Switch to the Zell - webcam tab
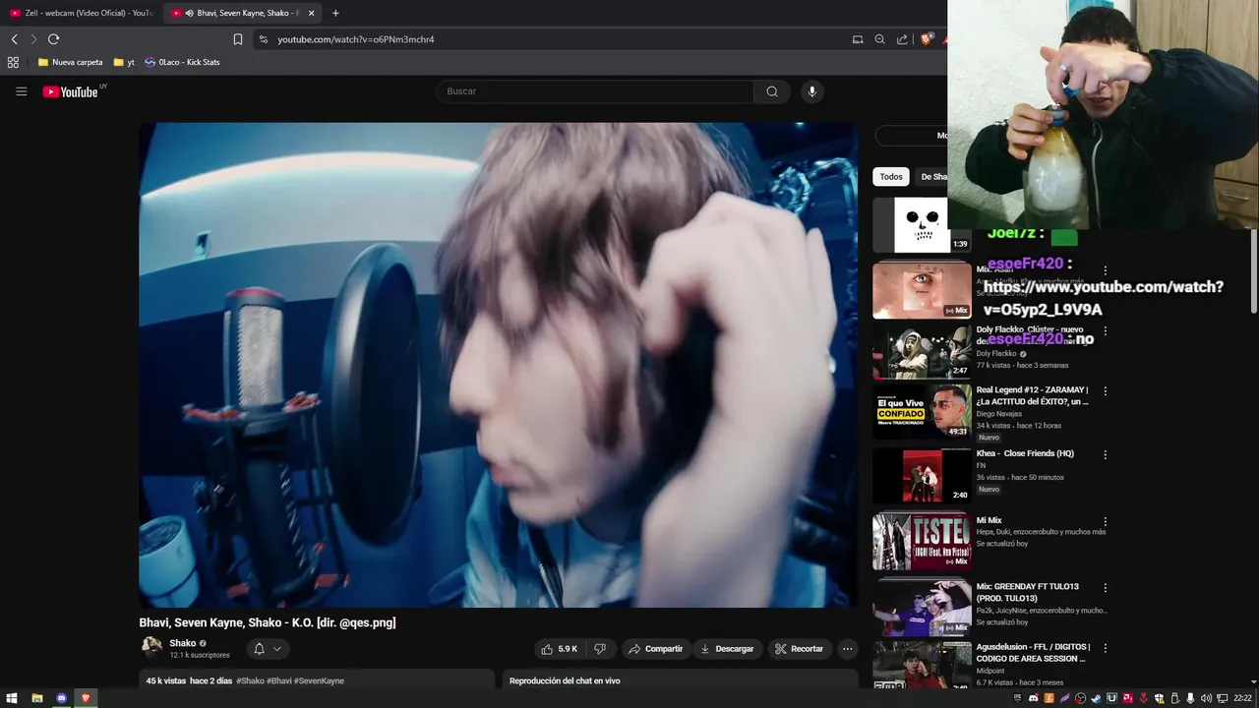This screenshot has height=708, width=1259. (x=82, y=13)
